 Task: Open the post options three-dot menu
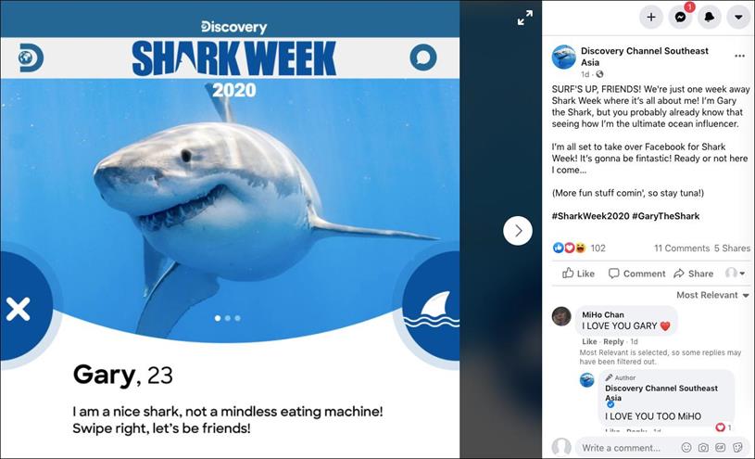coord(739,57)
